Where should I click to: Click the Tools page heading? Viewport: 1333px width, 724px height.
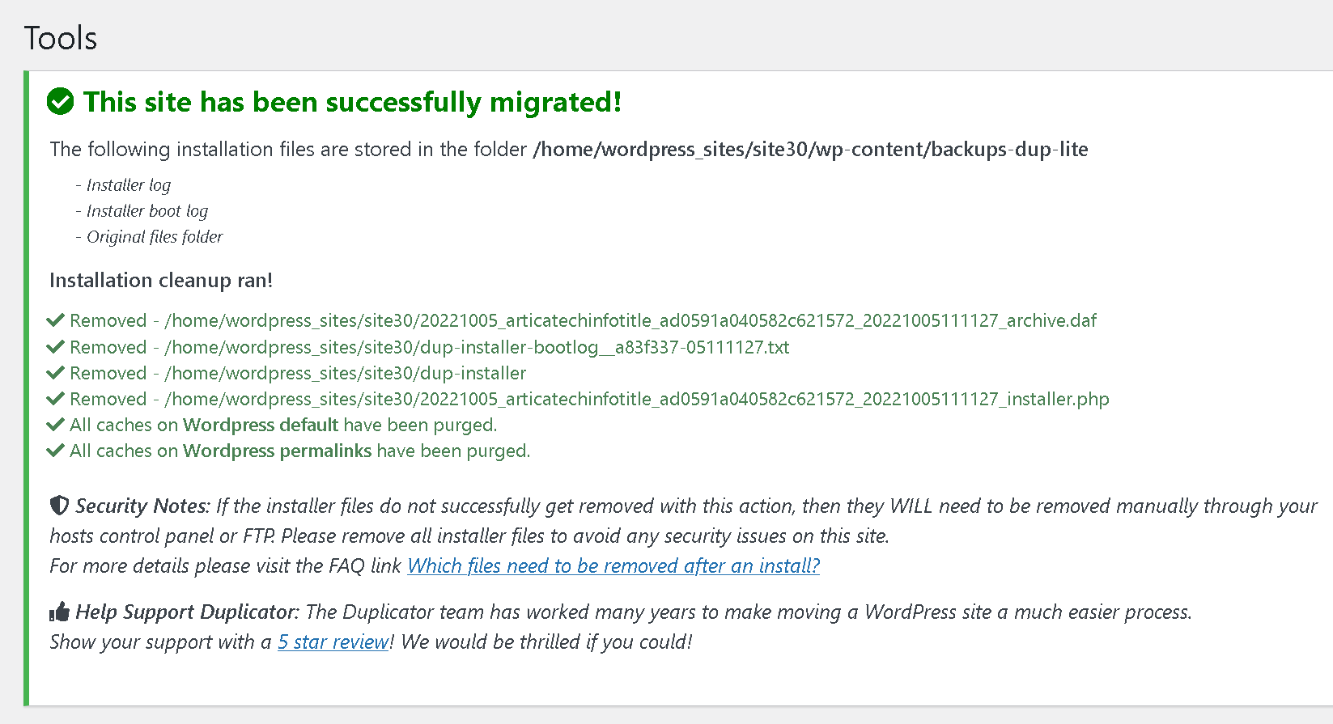click(x=61, y=38)
